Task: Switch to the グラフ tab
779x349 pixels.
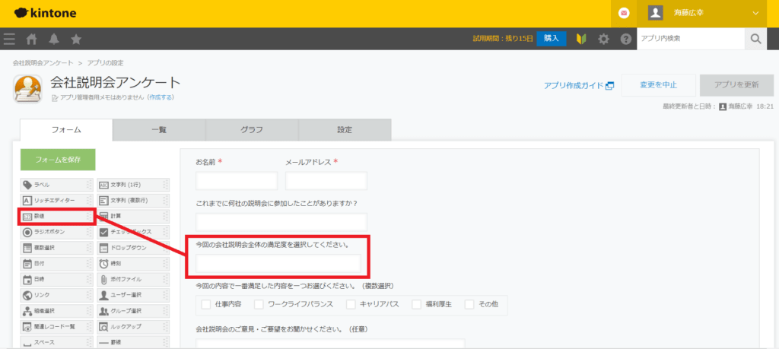Action: coord(252,130)
